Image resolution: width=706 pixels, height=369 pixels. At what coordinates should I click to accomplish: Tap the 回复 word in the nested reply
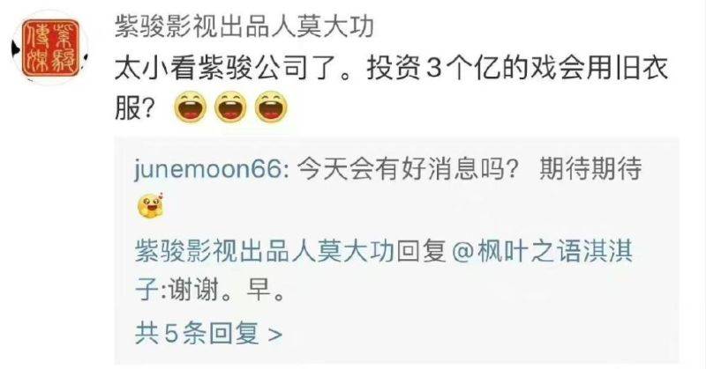click(421, 251)
